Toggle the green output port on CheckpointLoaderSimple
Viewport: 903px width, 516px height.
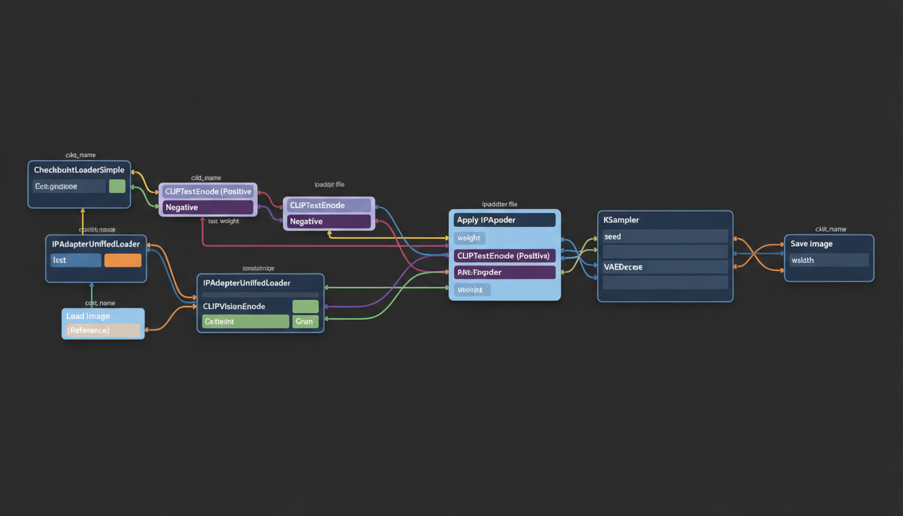coord(118,186)
